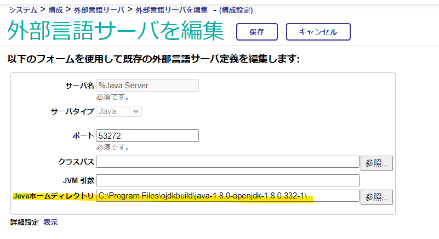Click the large 外部言語サーバを編集 page heading
439x239 pixels.
(x=116, y=31)
